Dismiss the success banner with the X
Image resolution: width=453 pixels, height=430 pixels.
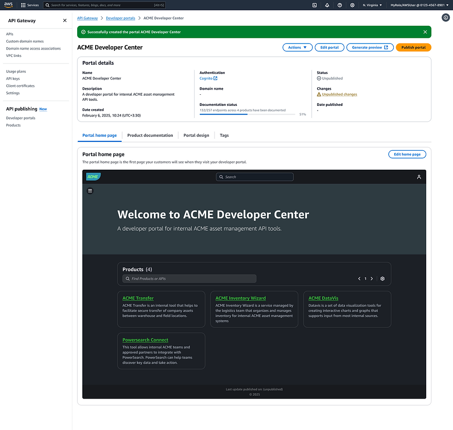(x=425, y=31)
